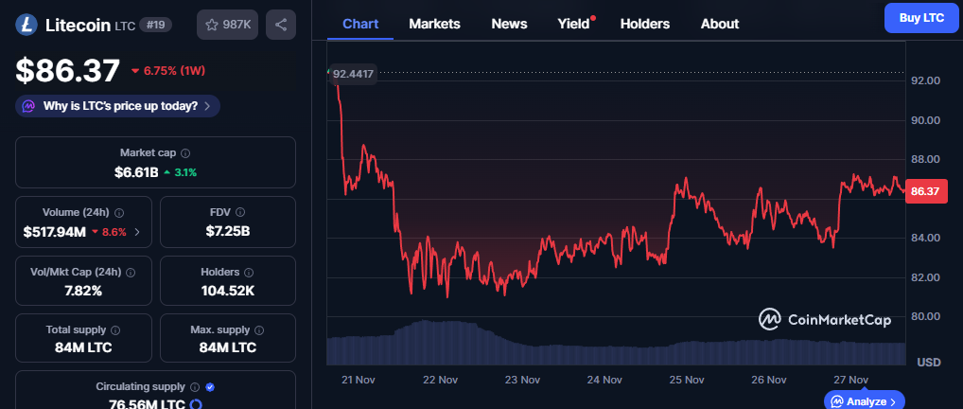Click the 86.37 current price marker
This screenshot has width=963, height=409.
pyautogui.click(x=923, y=191)
